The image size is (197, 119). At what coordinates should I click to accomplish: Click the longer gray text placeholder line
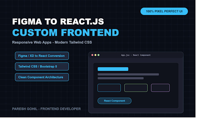(128, 74)
